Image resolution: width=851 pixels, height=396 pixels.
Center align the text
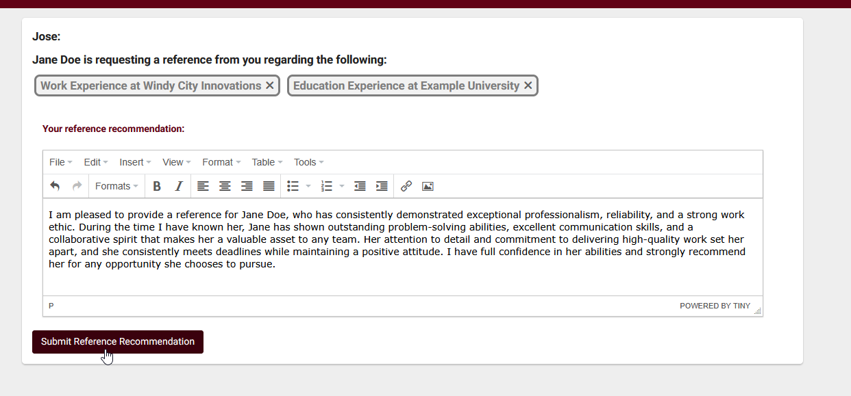pyautogui.click(x=225, y=186)
